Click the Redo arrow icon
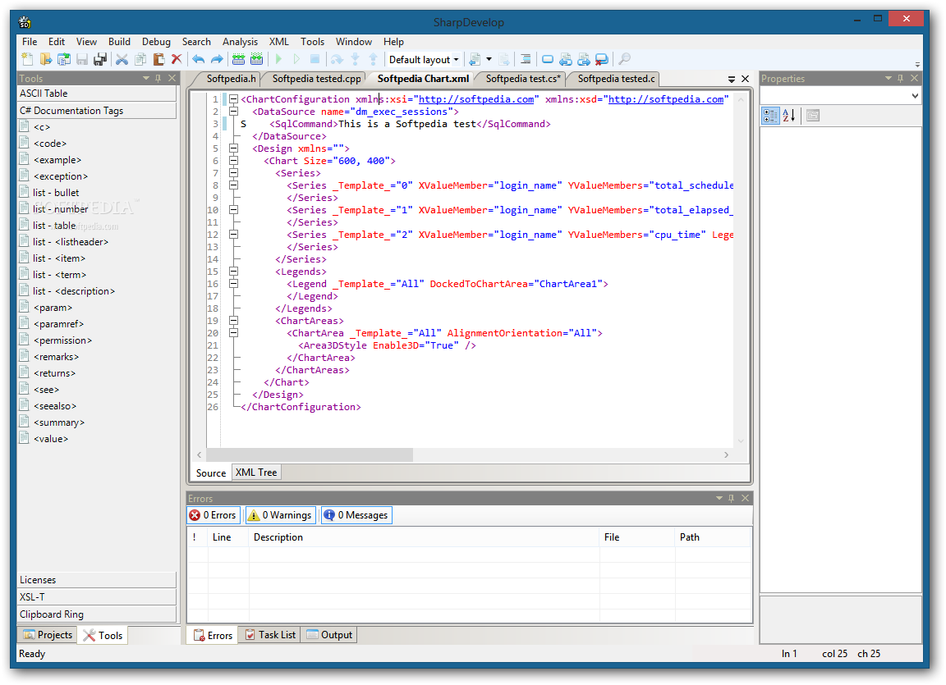Viewport: 946px width, 685px height. point(217,59)
